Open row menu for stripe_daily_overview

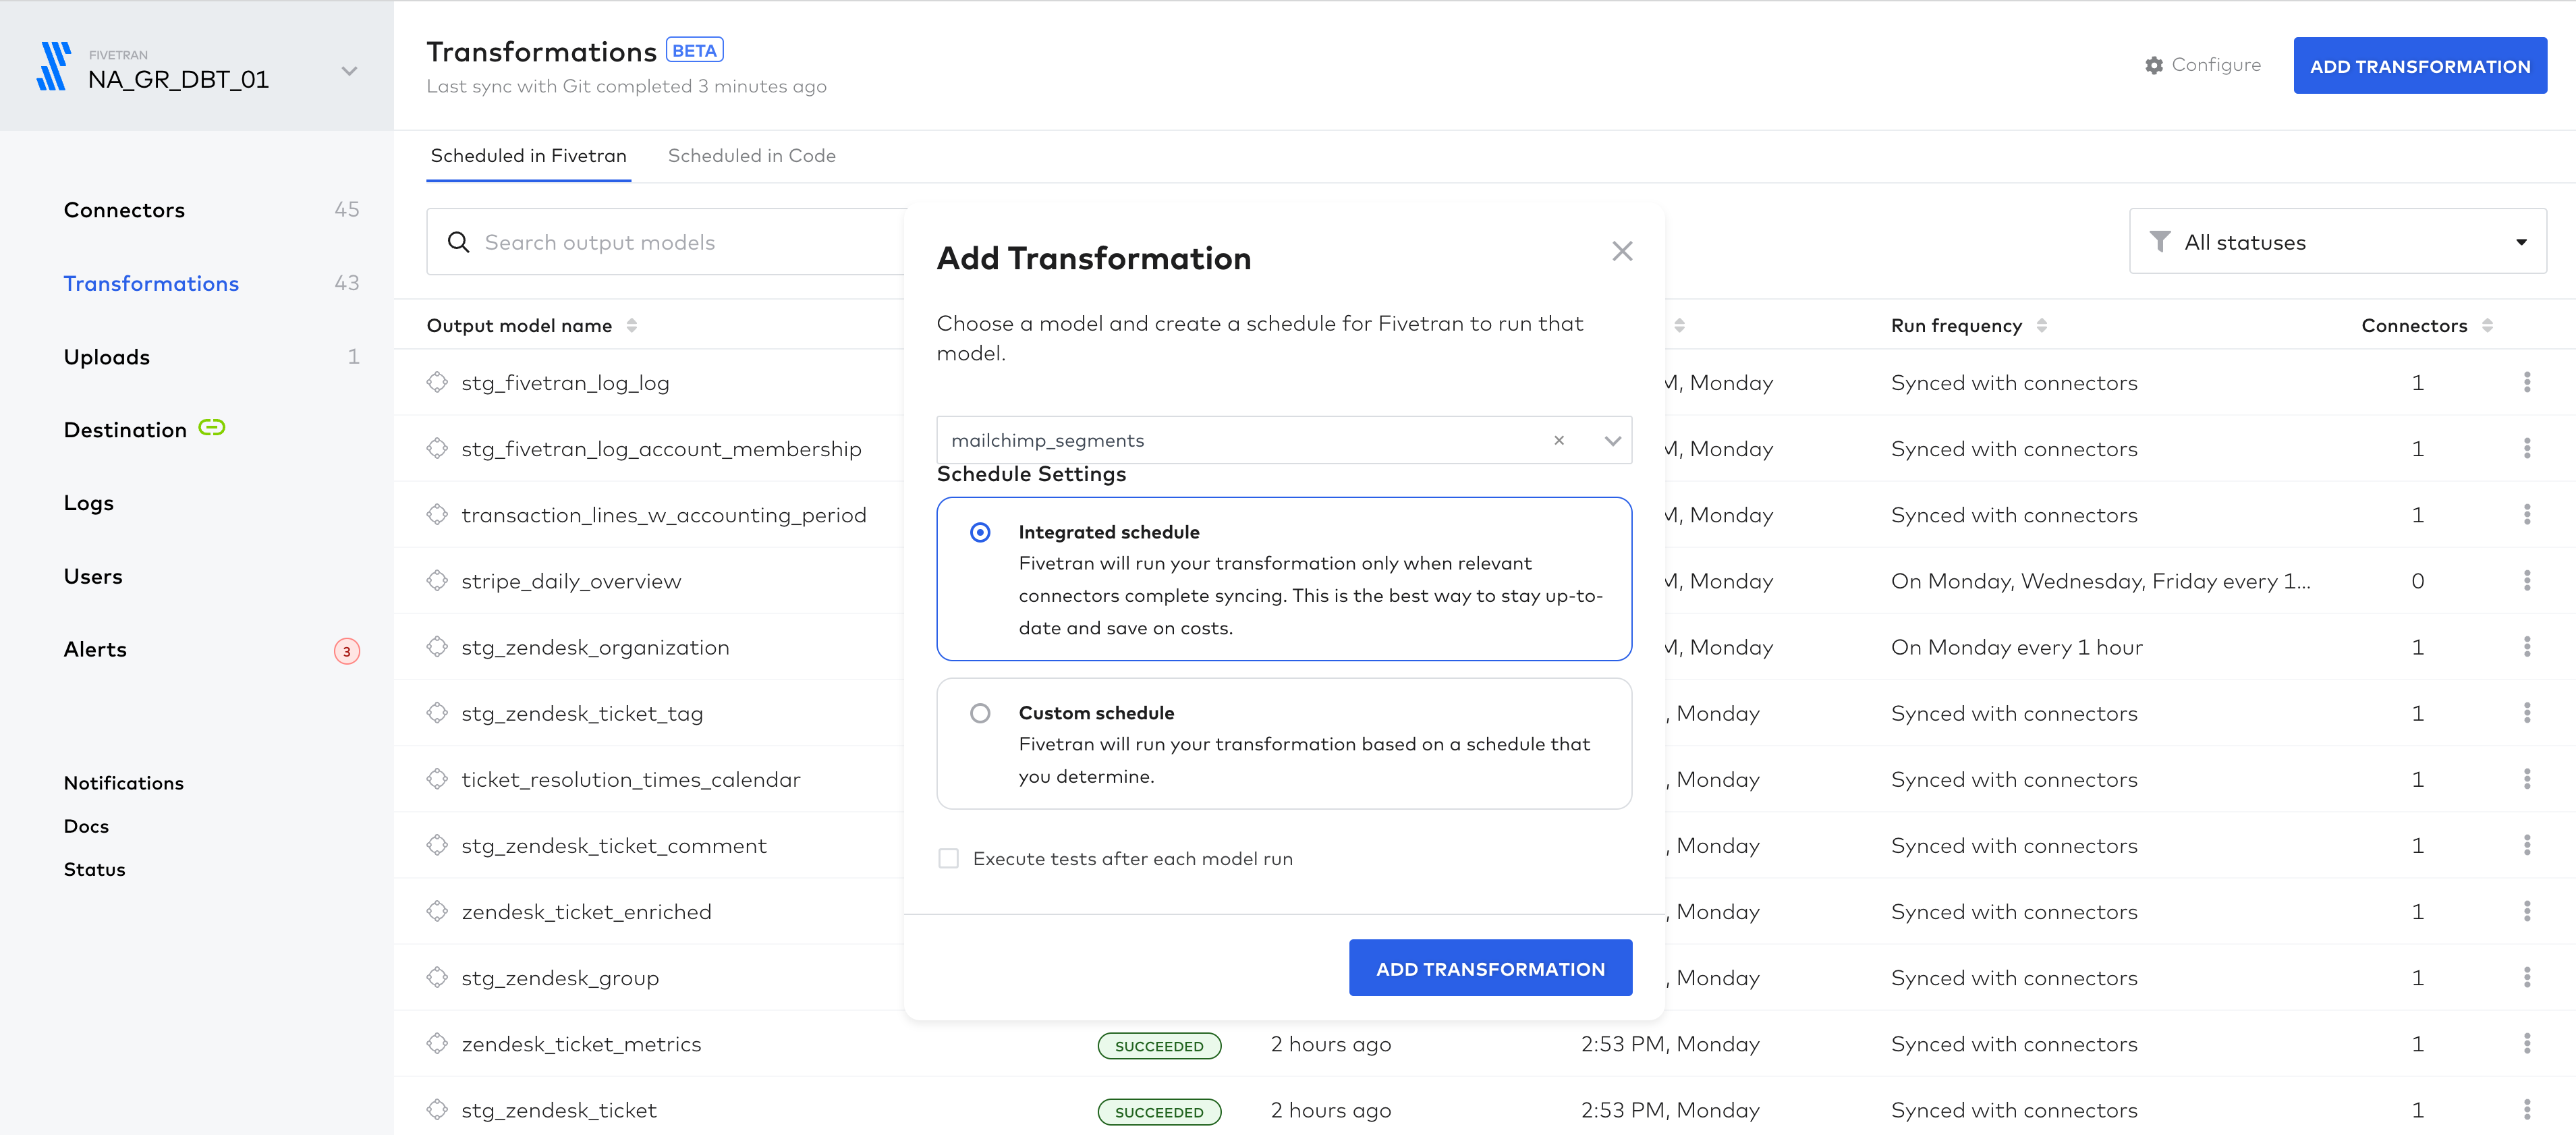[2527, 581]
